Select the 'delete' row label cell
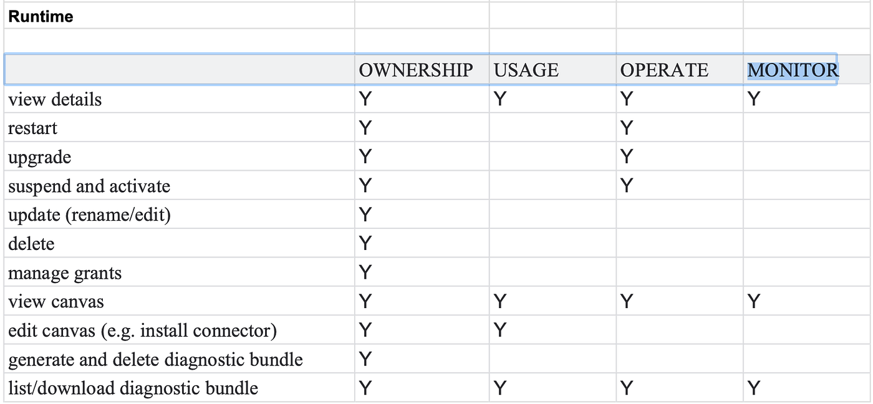The height and width of the screenshot is (404, 873). point(180,243)
